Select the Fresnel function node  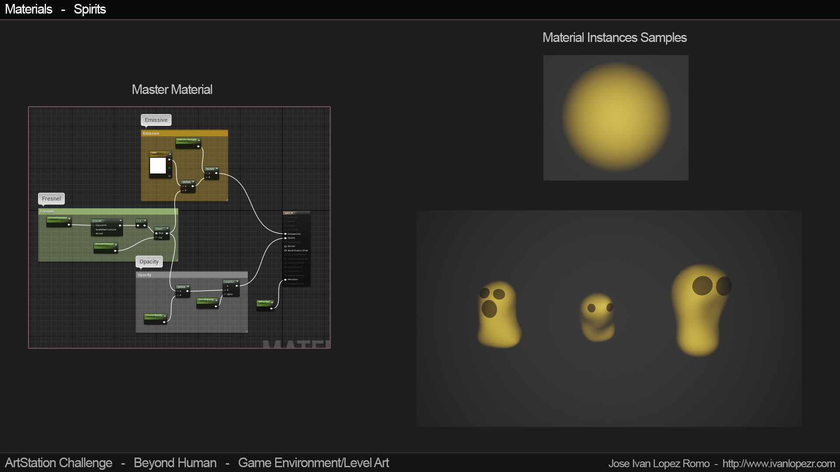point(107,227)
